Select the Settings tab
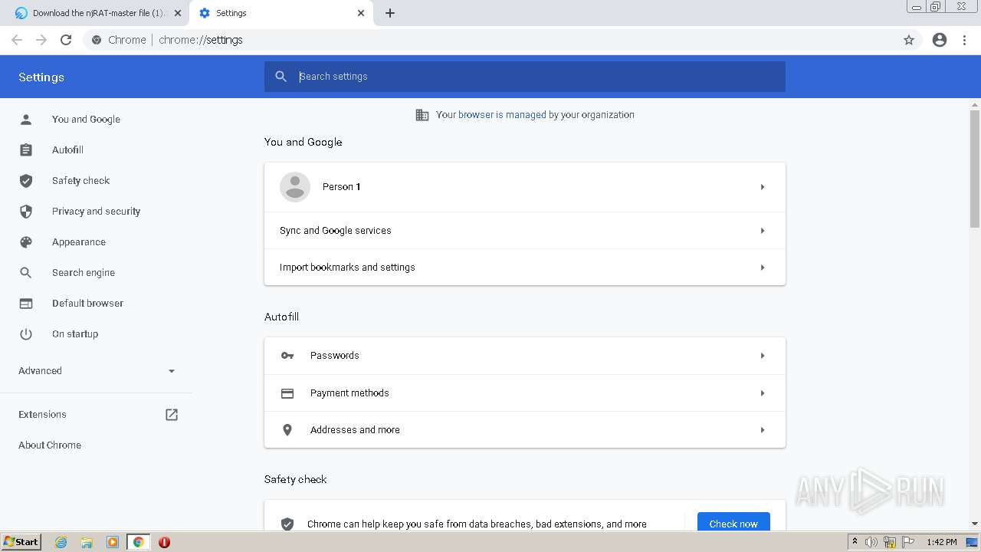The width and height of the screenshot is (981, 552). point(281,13)
